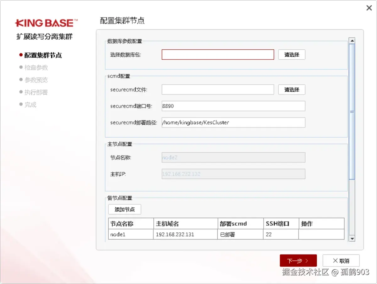Click the scrollbar up arrow

click(352, 41)
